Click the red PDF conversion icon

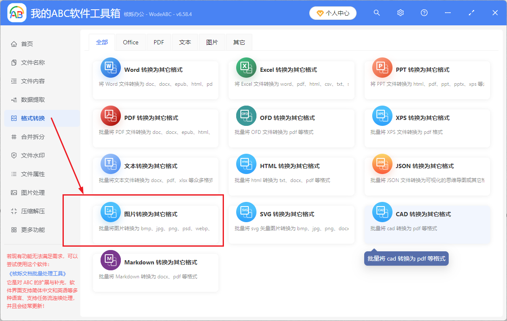pos(110,116)
